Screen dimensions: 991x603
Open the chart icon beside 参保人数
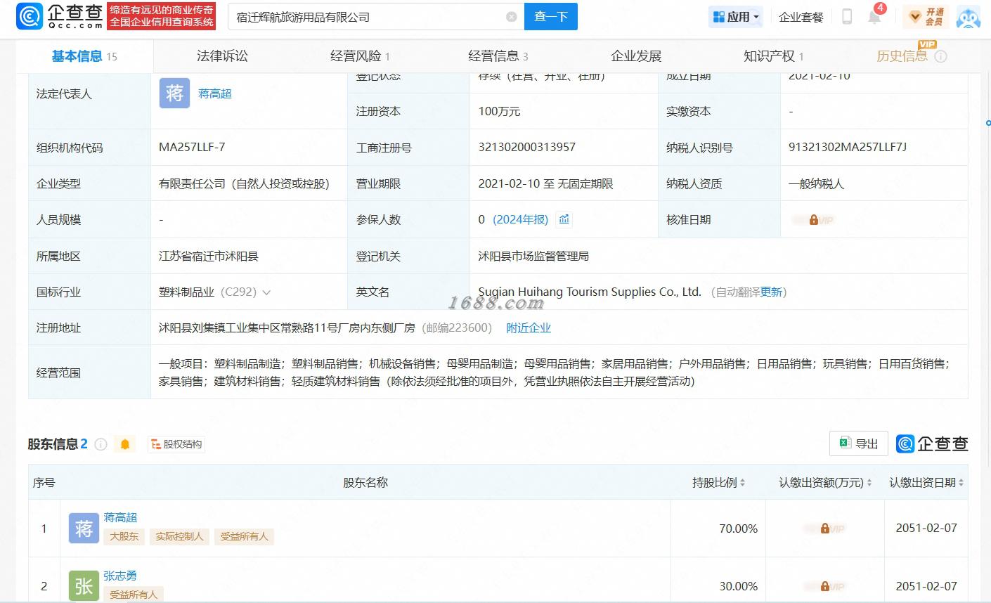[x=564, y=219]
